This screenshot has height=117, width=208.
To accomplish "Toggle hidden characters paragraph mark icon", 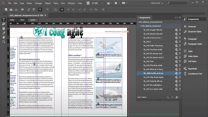I will (x=40, y=10).
